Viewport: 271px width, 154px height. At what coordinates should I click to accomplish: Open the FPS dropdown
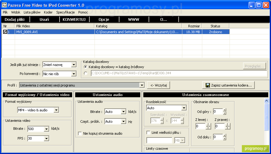click(x=46, y=138)
